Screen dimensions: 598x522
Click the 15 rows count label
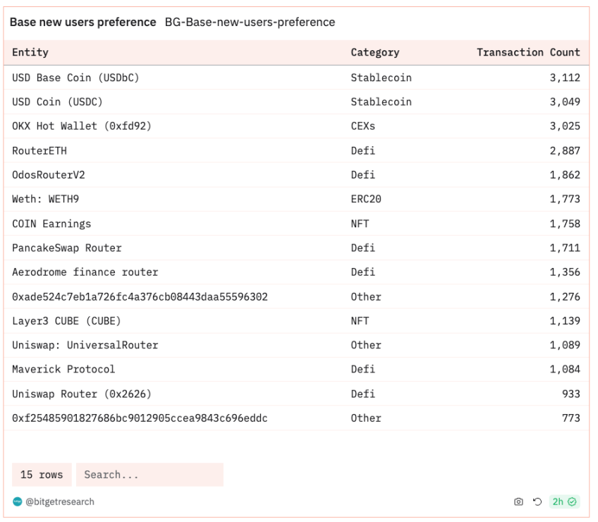coord(42,475)
